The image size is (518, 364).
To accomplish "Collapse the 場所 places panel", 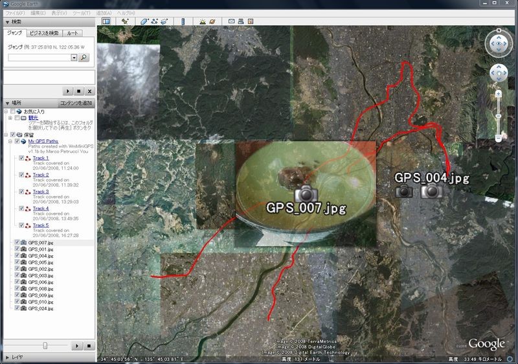I will click(7, 103).
